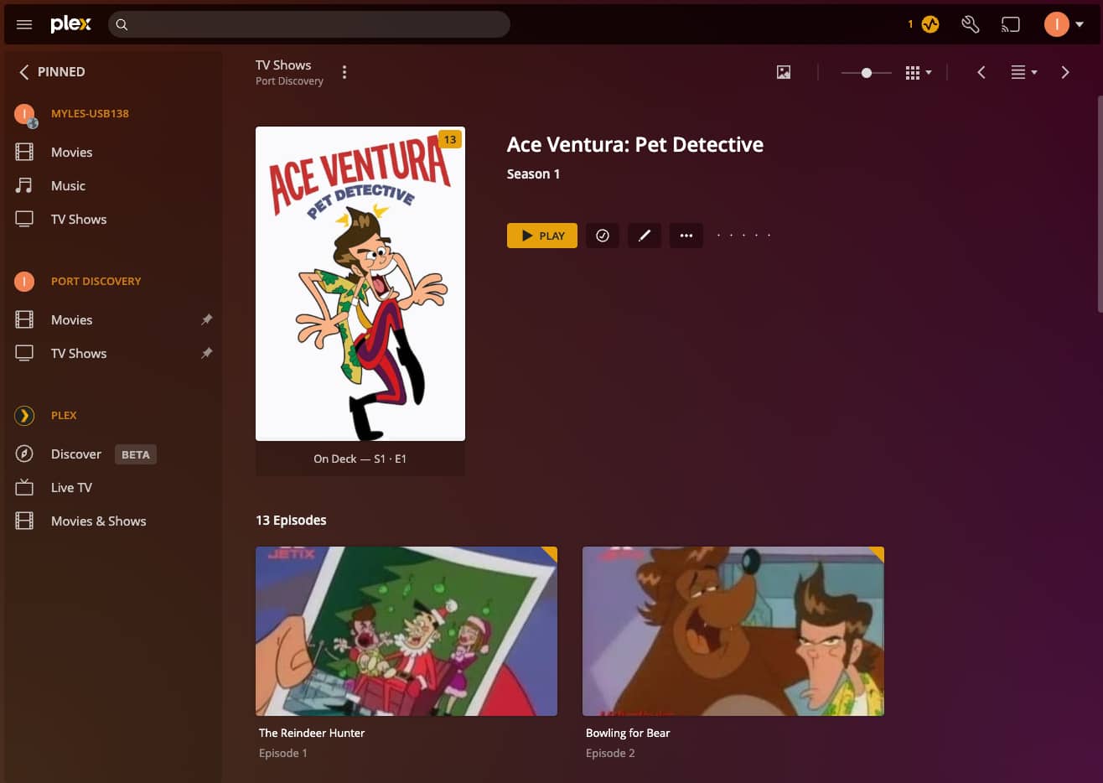Viewport: 1103px width, 783px height.
Task: Click Bowling for Bear title link
Action: [628, 733]
